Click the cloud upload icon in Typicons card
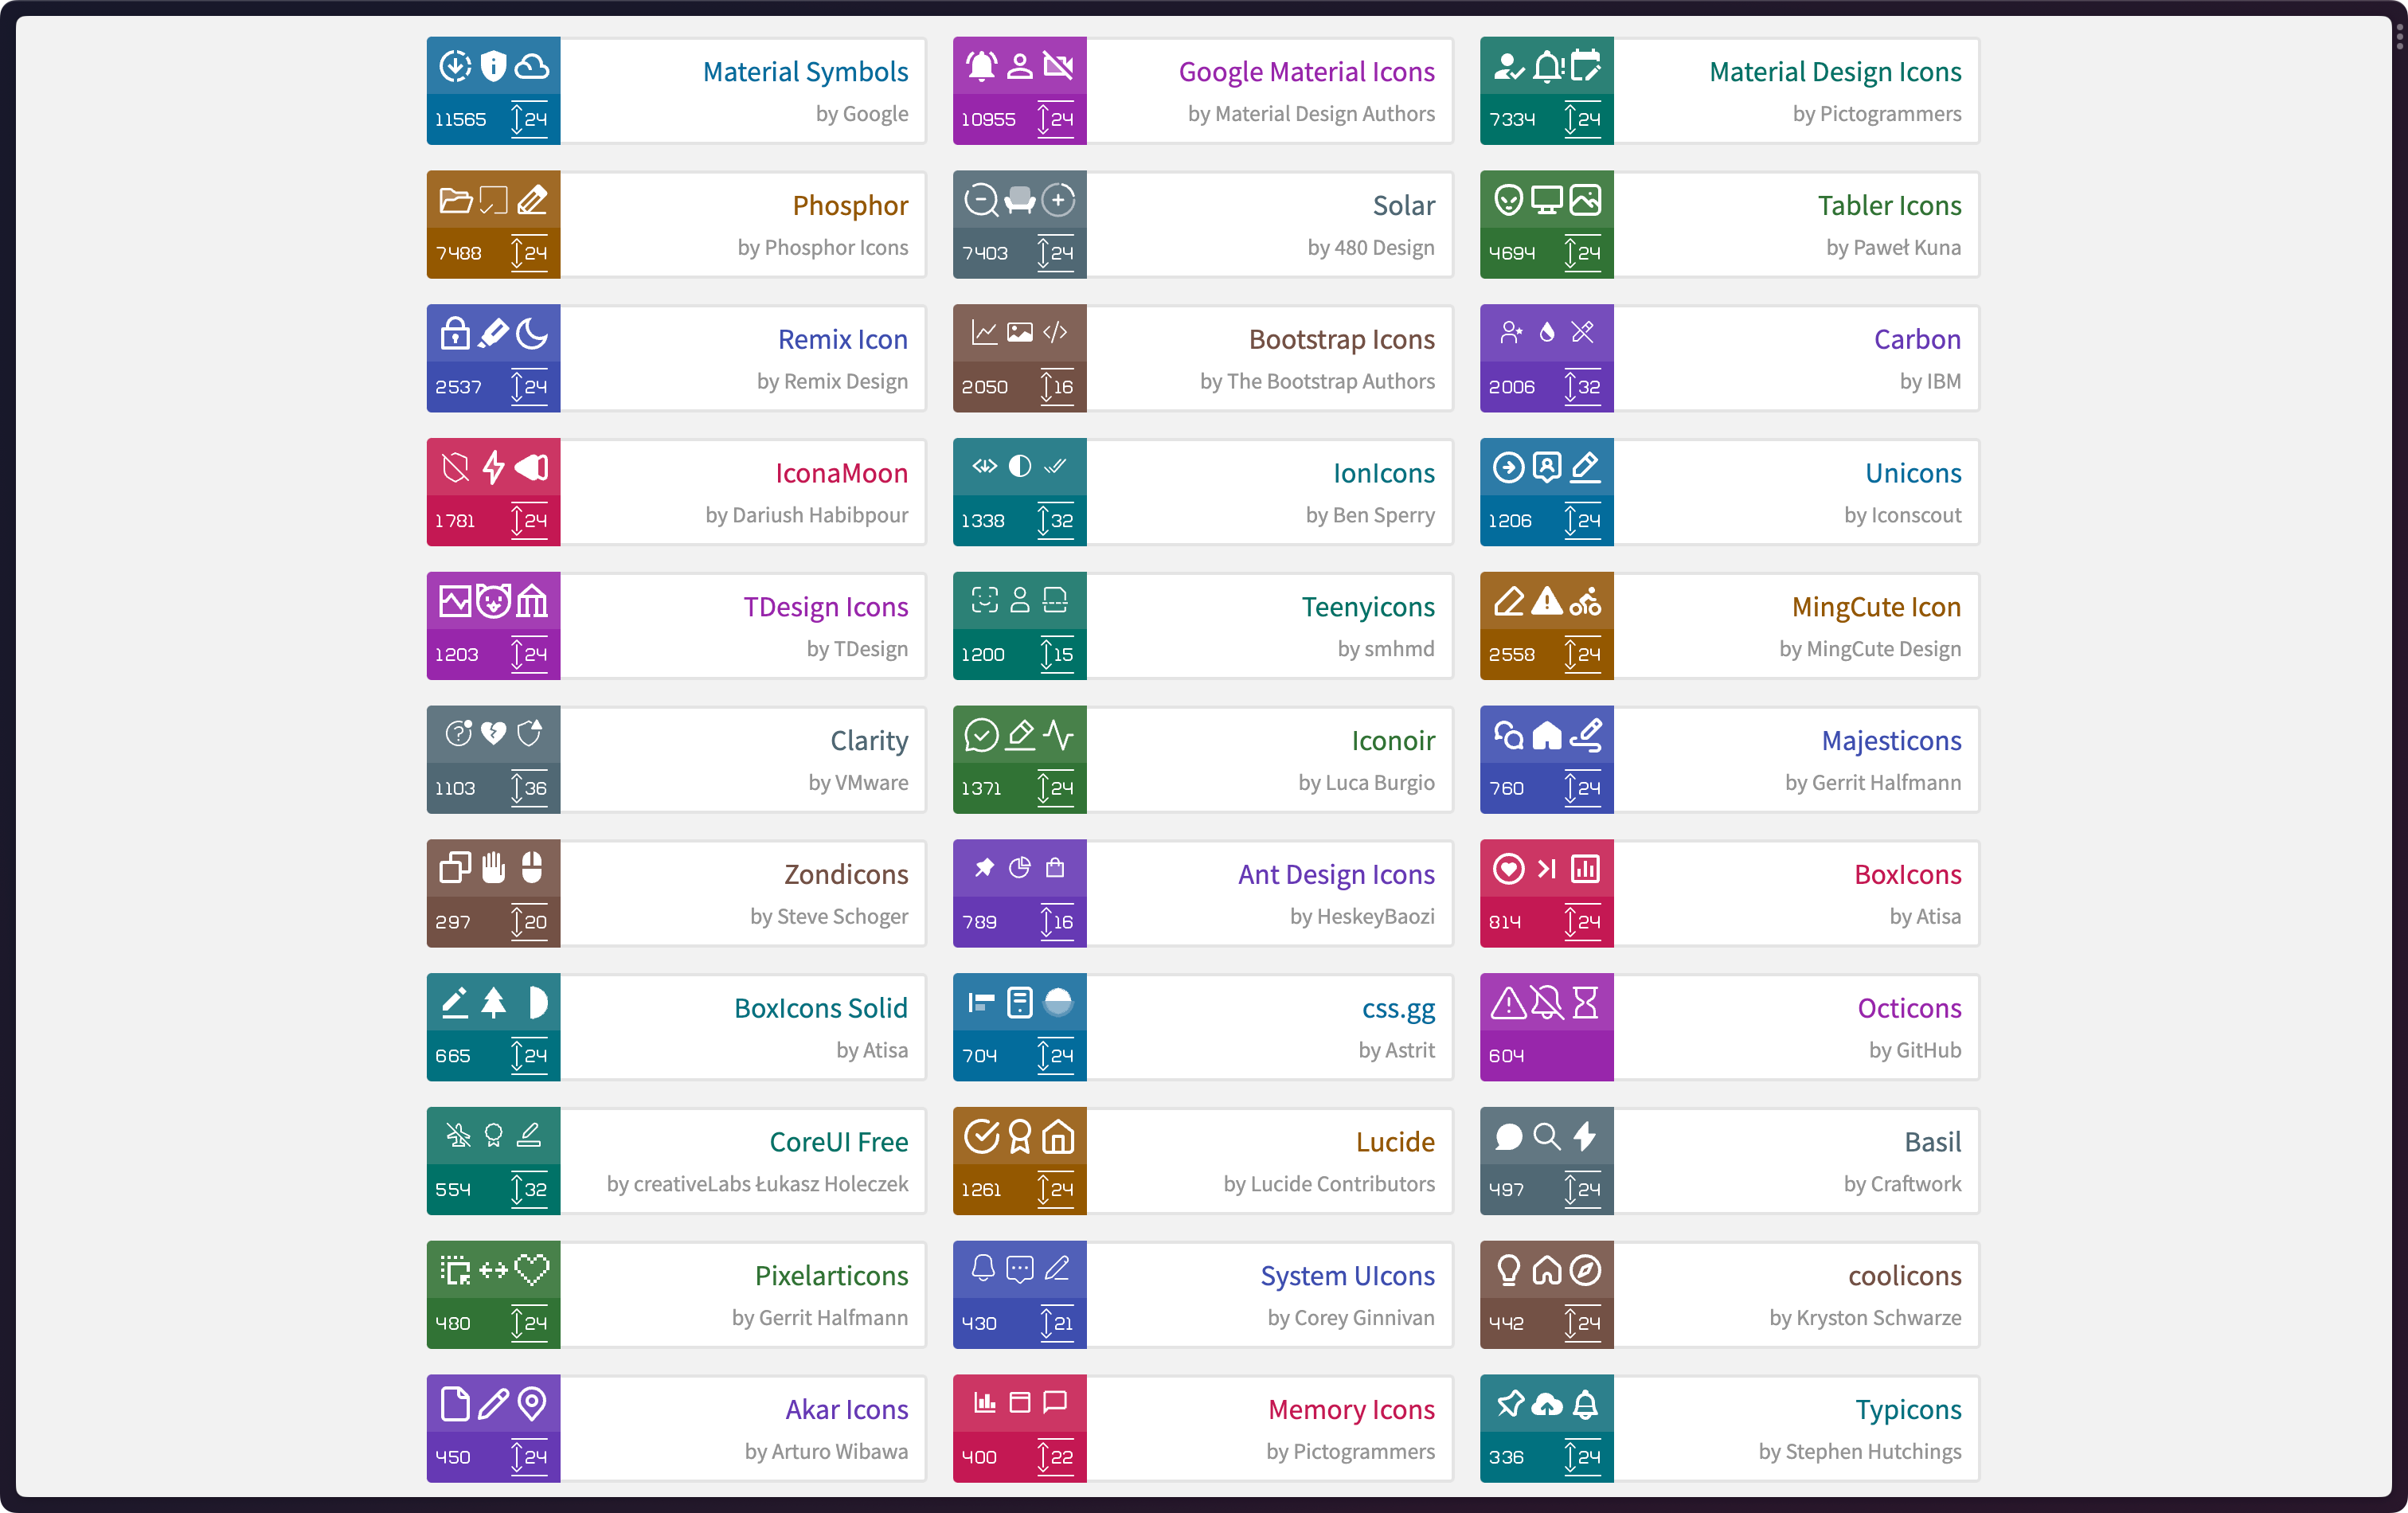This screenshot has height=1513, width=2408. pyautogui.click(x=1547, y=1405)
